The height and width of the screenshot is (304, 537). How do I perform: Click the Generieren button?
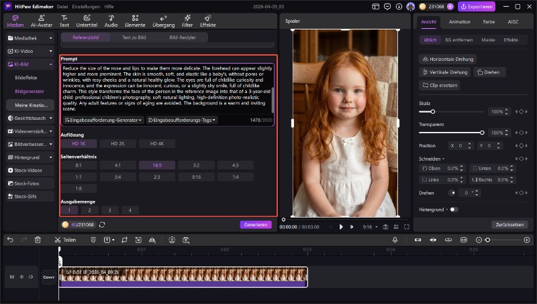pyautogui.click(x=256, y=225)
